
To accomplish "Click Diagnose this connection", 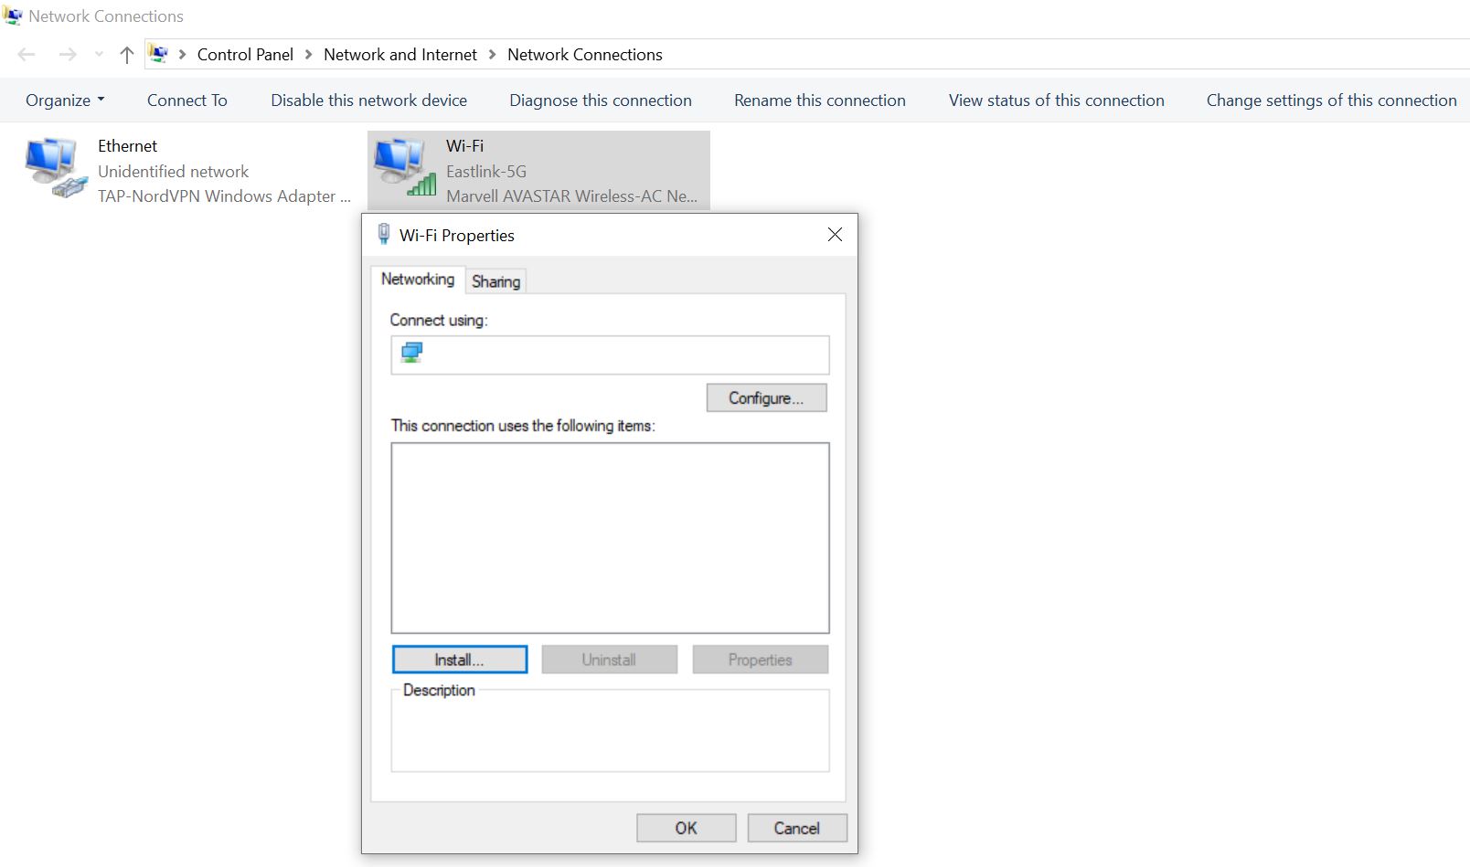I will click(x=600, y=100).
